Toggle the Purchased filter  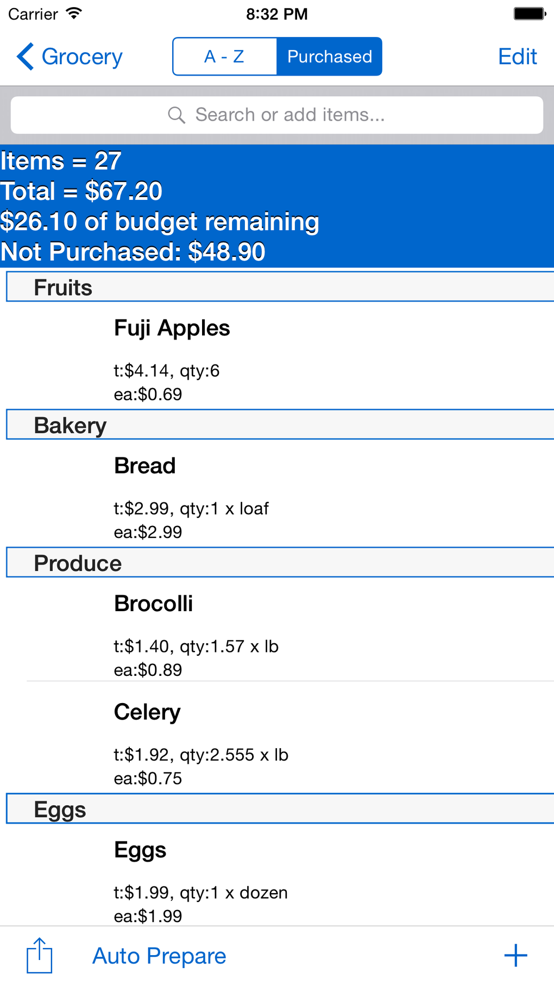pos(329,56)
